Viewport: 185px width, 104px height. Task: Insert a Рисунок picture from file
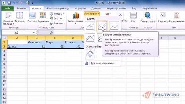[32, 17]
